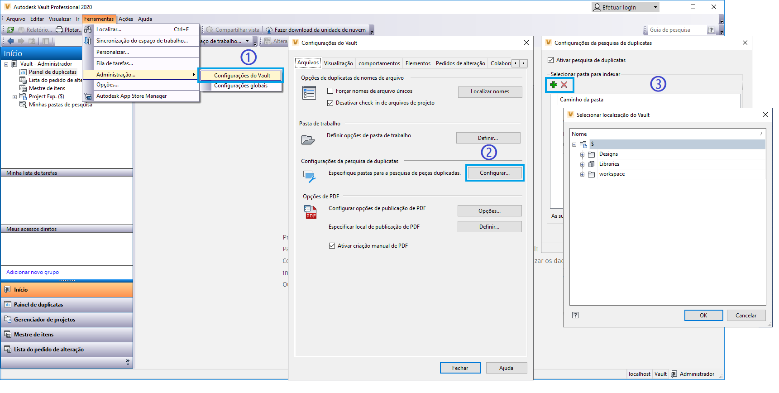Image resolution: width=779 pixels, height=393 pixels.
Task: Click localhost in the status bar
Action: (639, 374)
